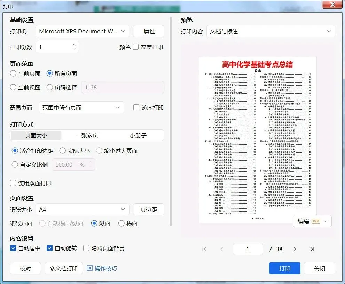Open 操作技巧 link
Screen dimensions: 345x284
click(x=106, y=268)
